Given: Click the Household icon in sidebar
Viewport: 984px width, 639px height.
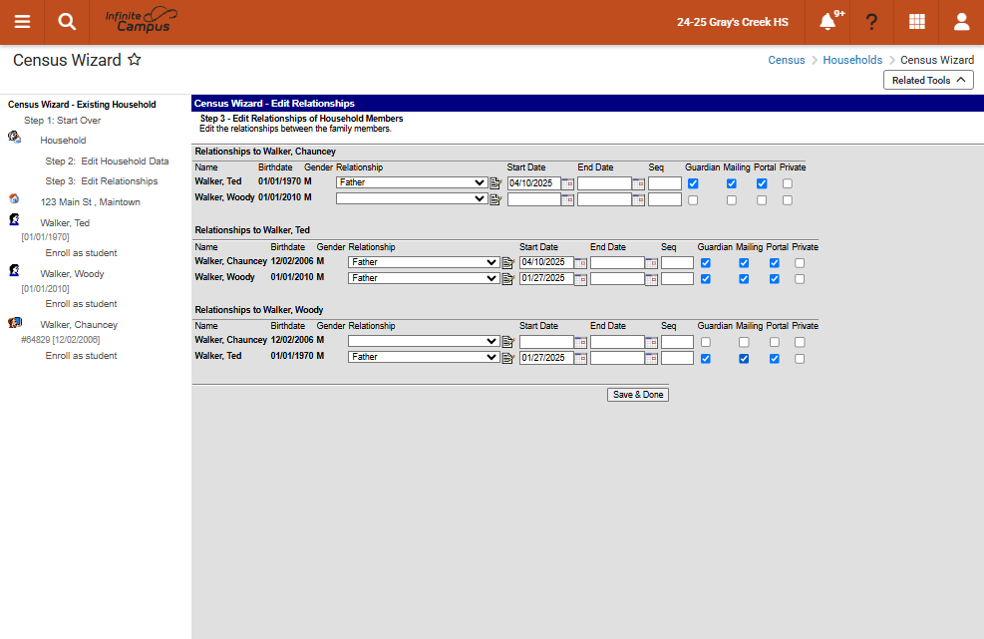Looking at the screenshot, I should click(14, 137).
